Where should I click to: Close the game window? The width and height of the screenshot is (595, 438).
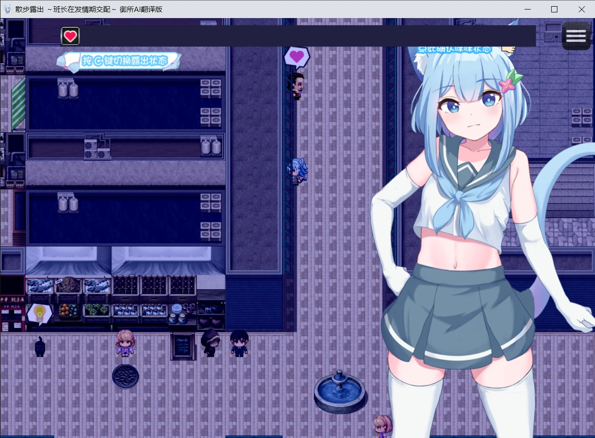point(582,9)
